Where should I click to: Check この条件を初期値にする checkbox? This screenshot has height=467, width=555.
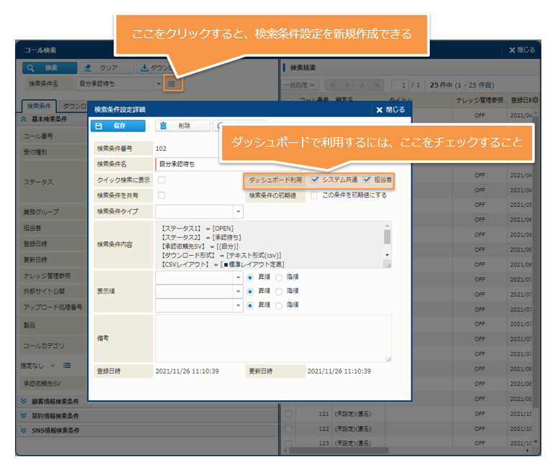[315, 195]
